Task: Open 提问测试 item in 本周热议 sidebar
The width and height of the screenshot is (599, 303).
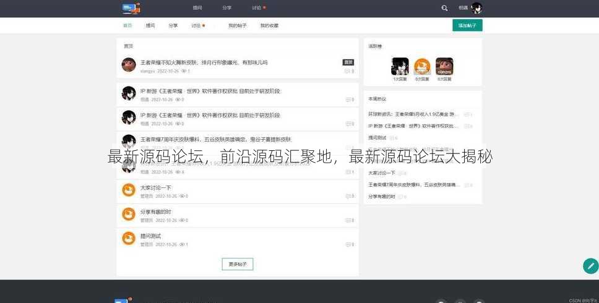Action: click(377, 137)
